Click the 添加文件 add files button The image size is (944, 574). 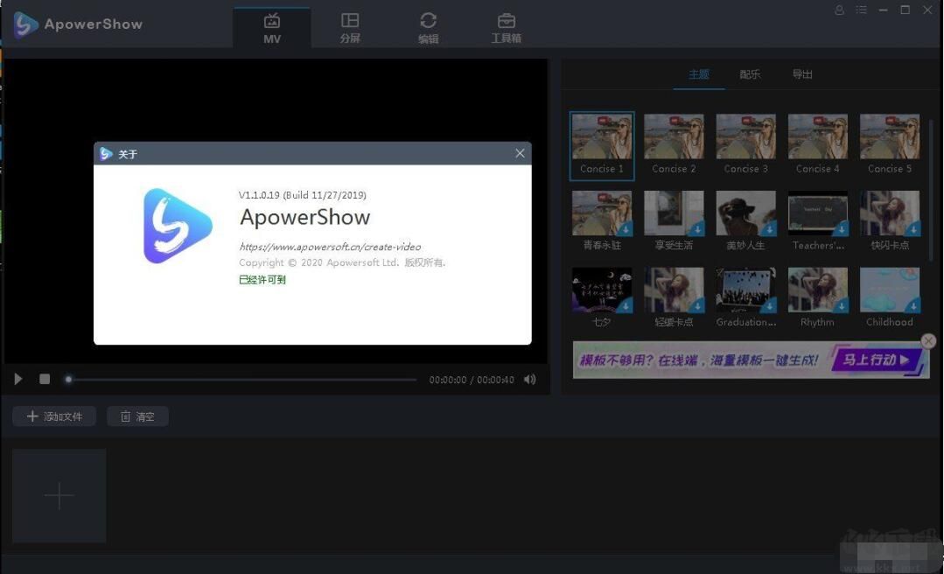click(54, 416)
